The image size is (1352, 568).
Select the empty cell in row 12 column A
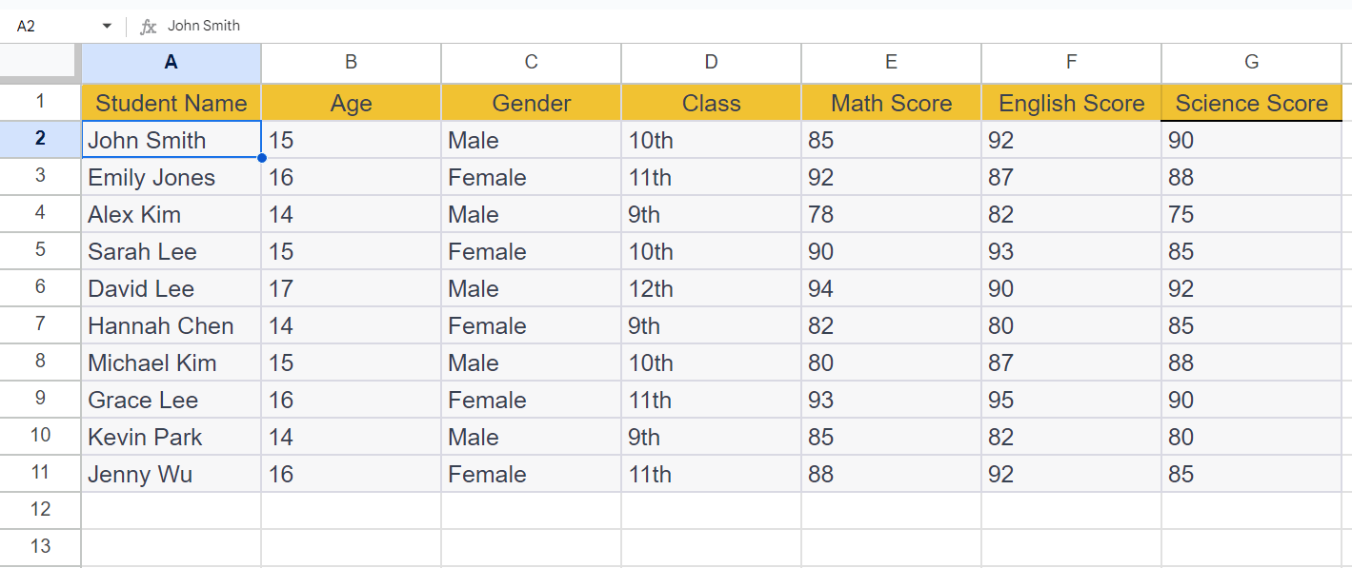pyautogui.click(x=171, y=510)
